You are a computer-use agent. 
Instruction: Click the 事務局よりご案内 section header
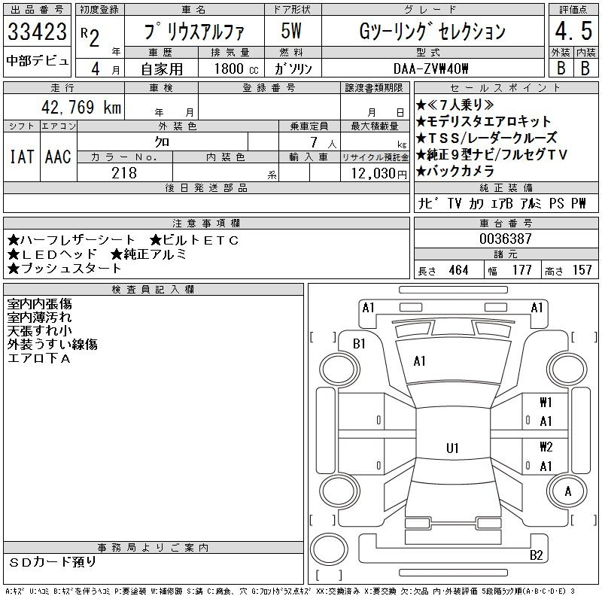click(154, 548)
